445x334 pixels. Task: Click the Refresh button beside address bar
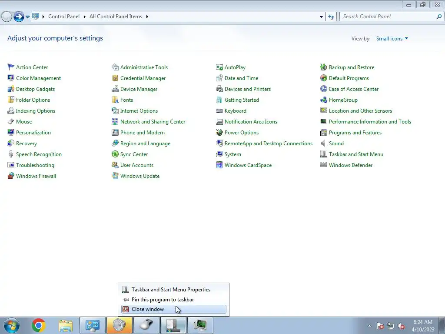(x=331, y=17)
